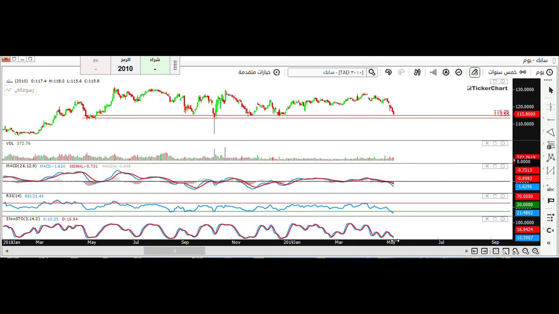The width and height of the screenshot is (559, 314).
Task: Click the scrollbar left arrow
Action: coord(7,251)
